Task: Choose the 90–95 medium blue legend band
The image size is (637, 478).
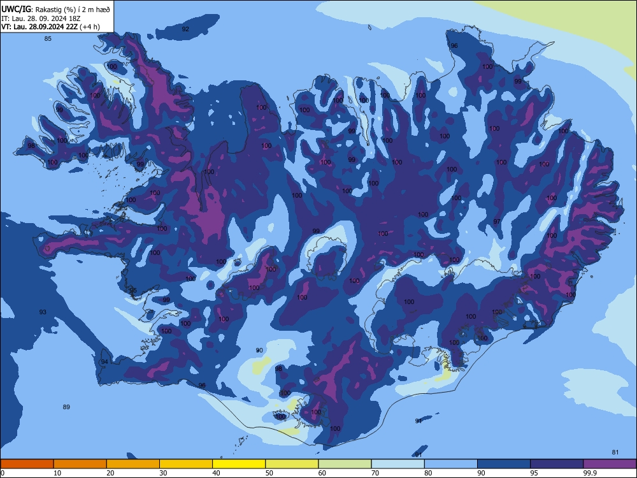Action: (504, 464)
